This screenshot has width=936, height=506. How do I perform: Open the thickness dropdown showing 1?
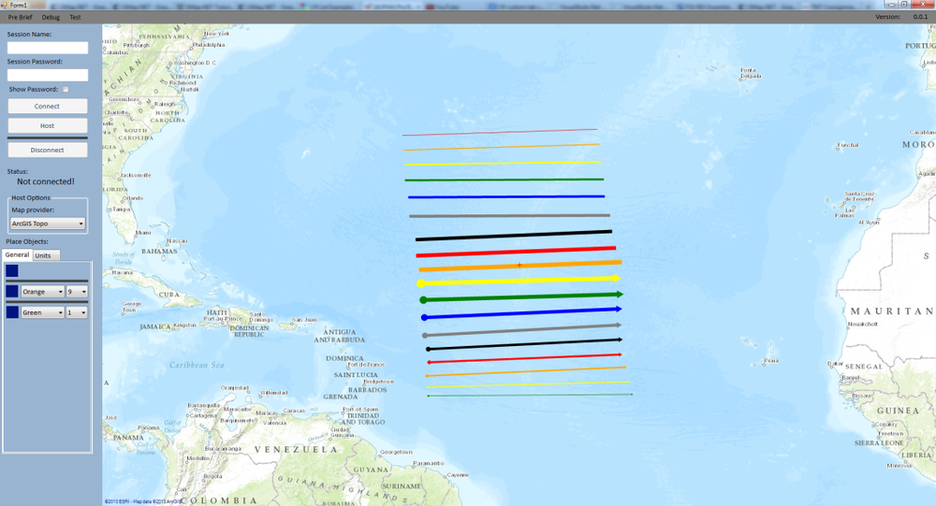click(x=77, y=312)
